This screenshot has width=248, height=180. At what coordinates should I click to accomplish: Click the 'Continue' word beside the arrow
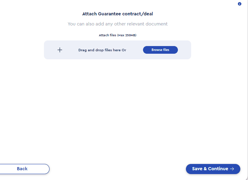[218, 169]
